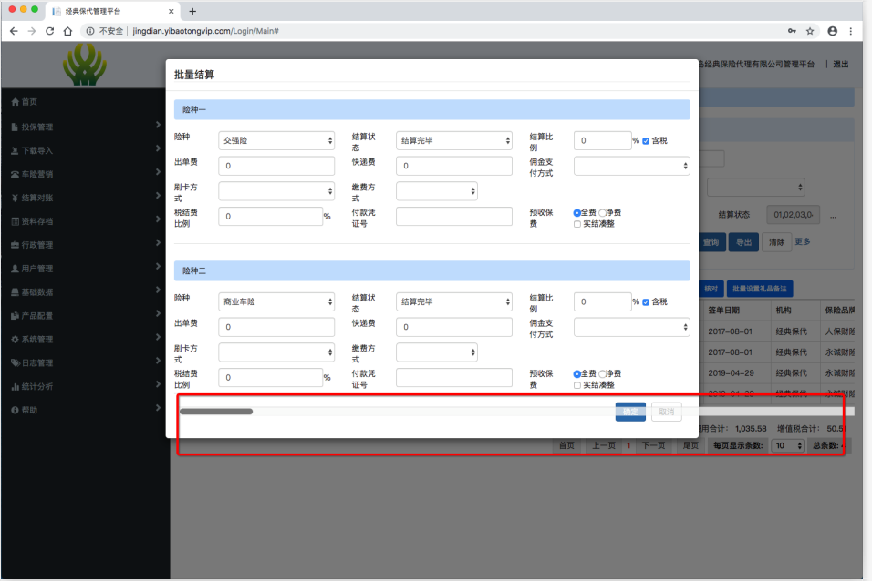Image resolution: width=872 pixels, height=581 pixels.
Task: Click the 统计分析 bar chart icon
Action: [15, 387]
